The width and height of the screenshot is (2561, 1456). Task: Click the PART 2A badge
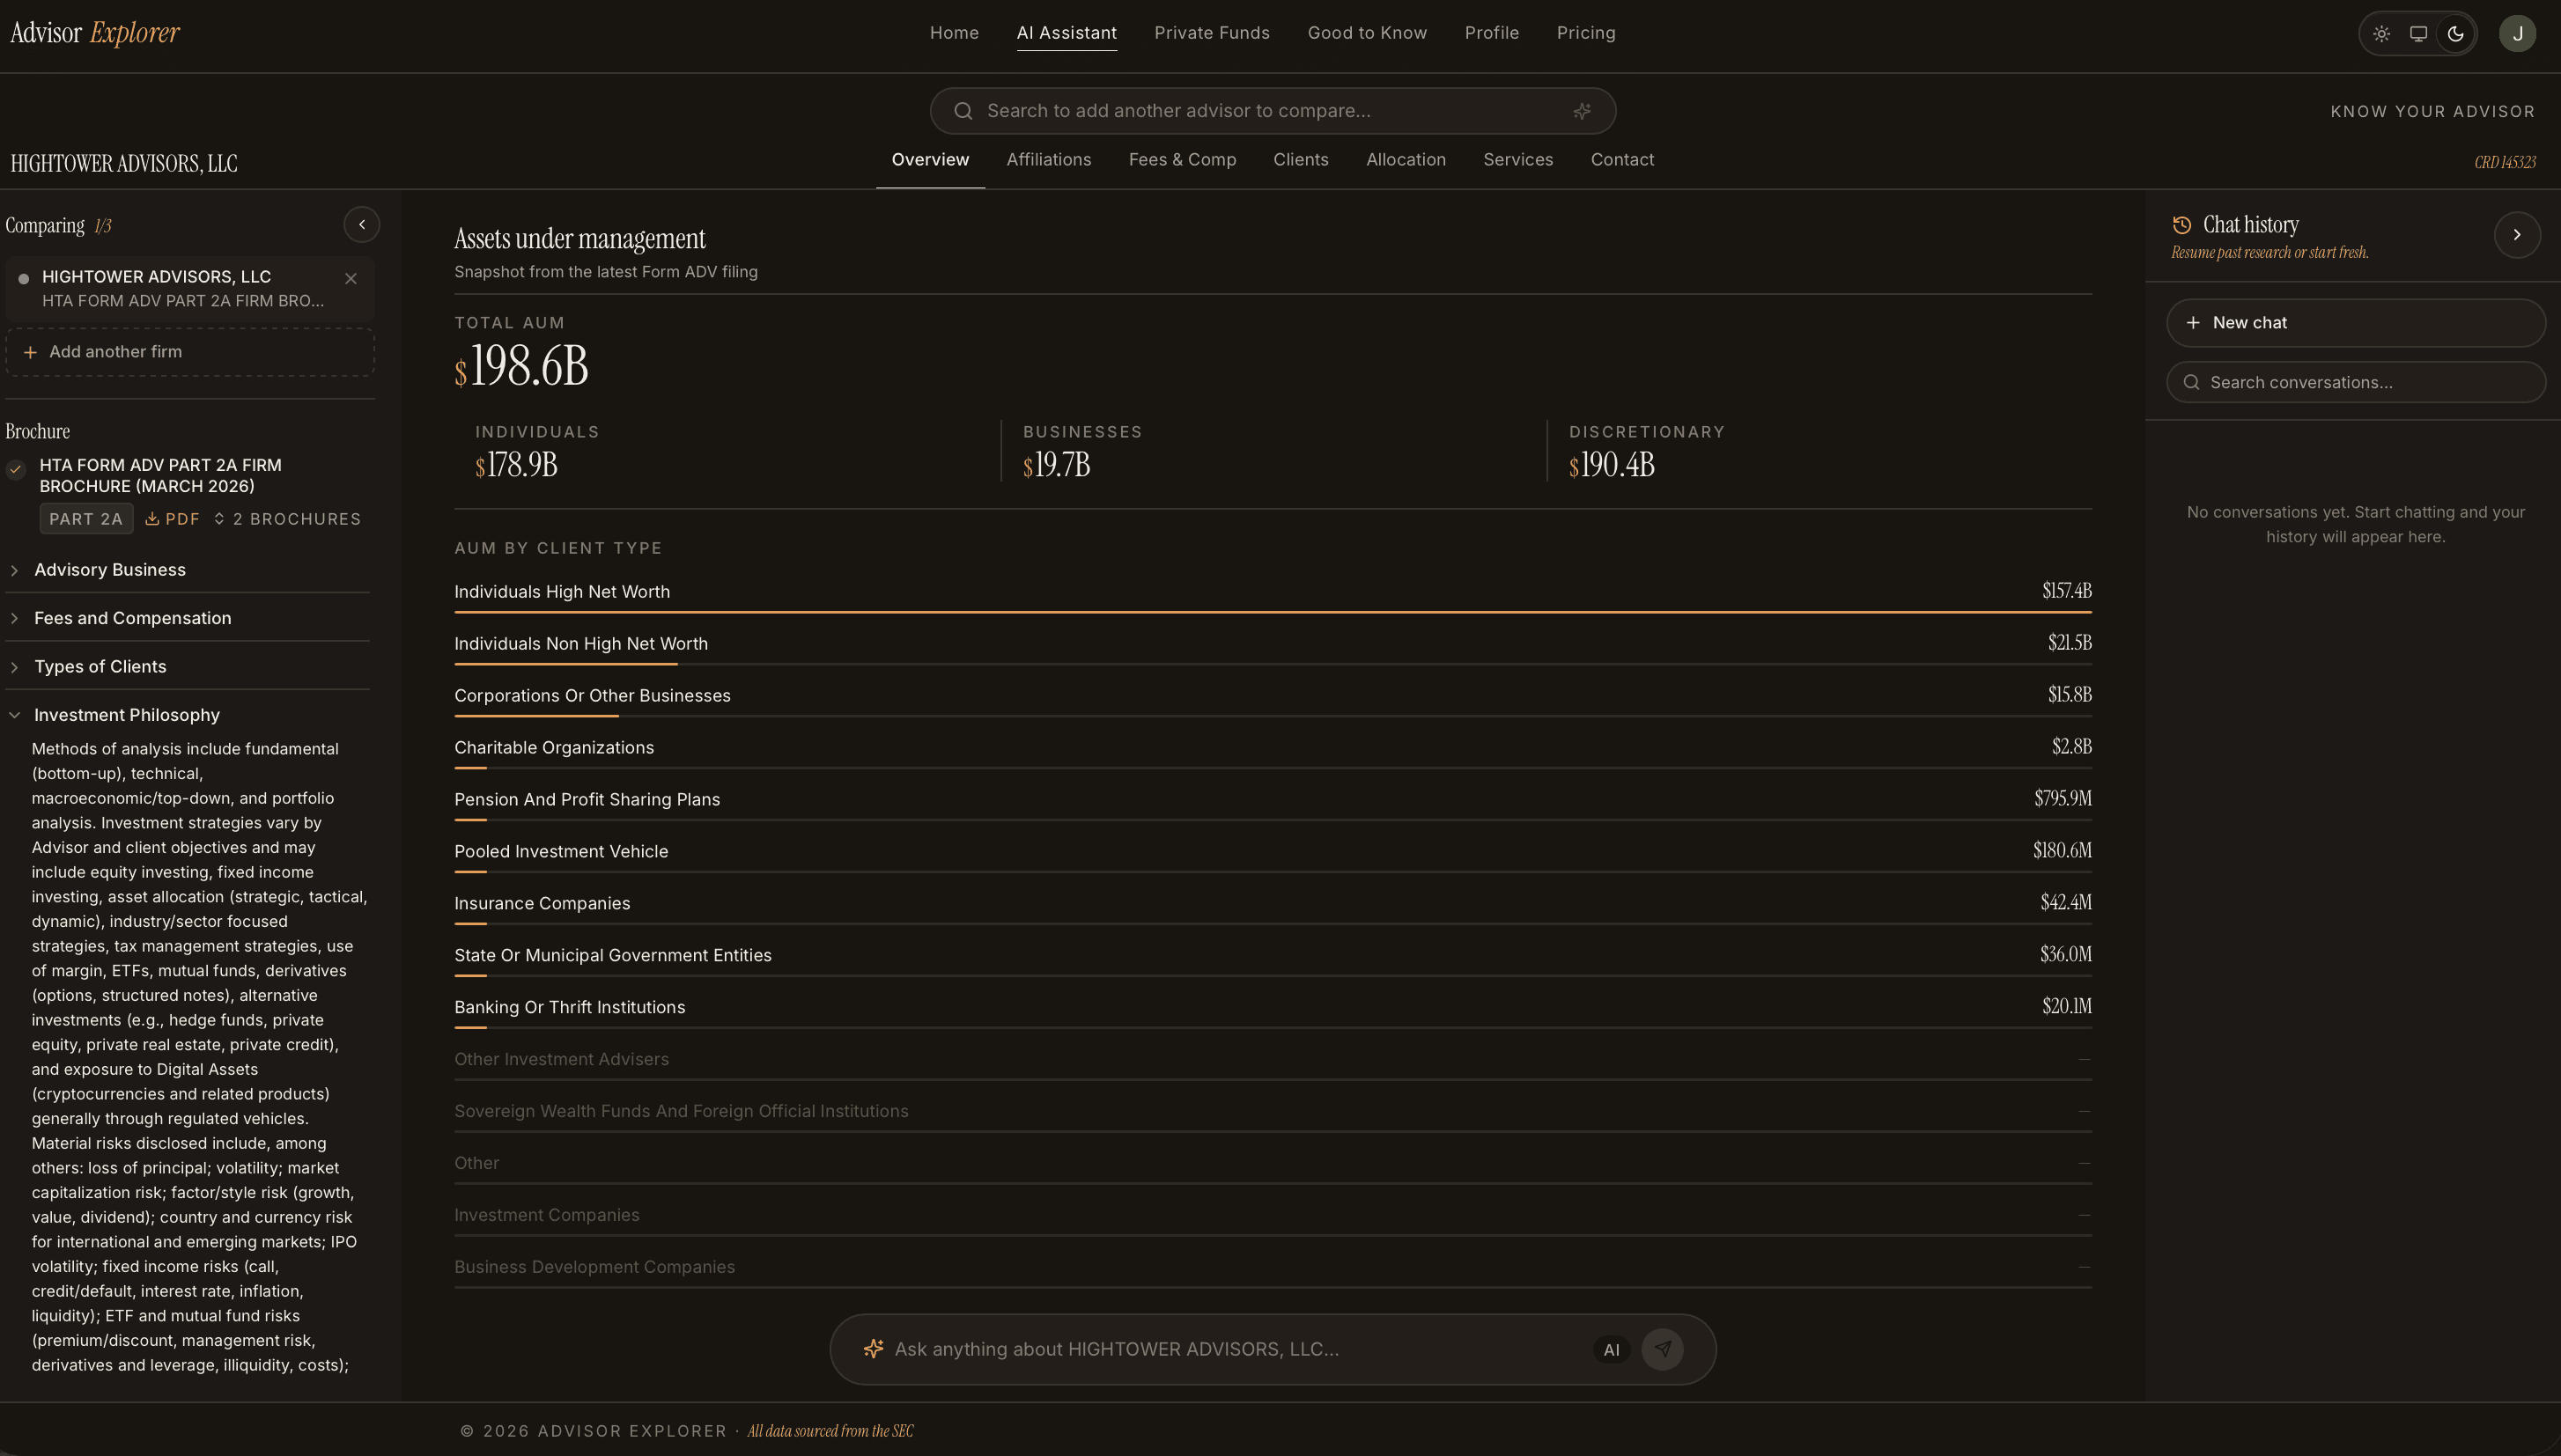pos(86,519)
